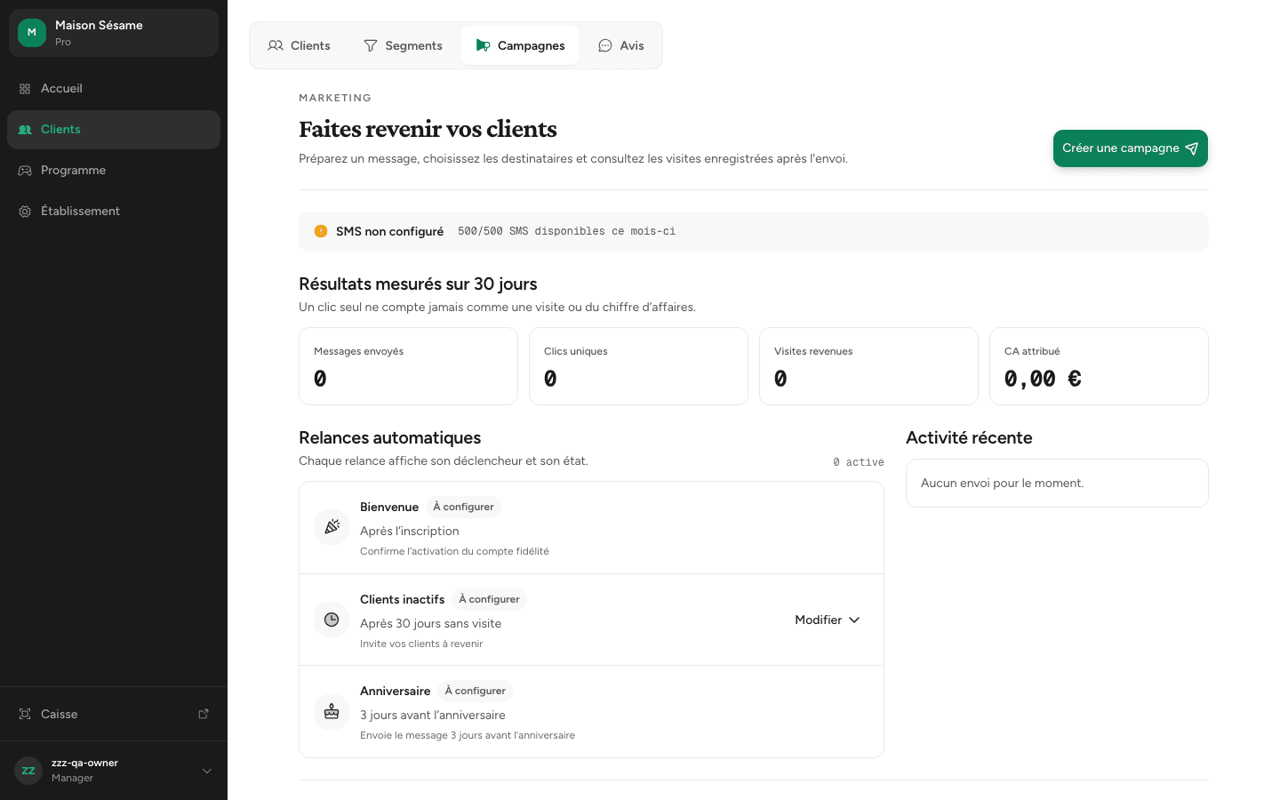This screenshot has height=800, width=1280.
Task: Open the Maison Sésame establishment switcher
Action: tap(114, 33)
